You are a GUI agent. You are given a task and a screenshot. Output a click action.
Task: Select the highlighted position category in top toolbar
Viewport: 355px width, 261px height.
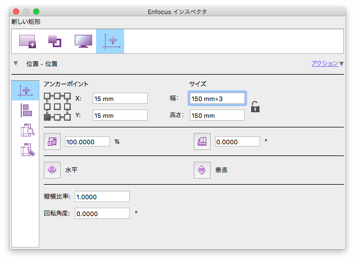[x=110, y=41]
